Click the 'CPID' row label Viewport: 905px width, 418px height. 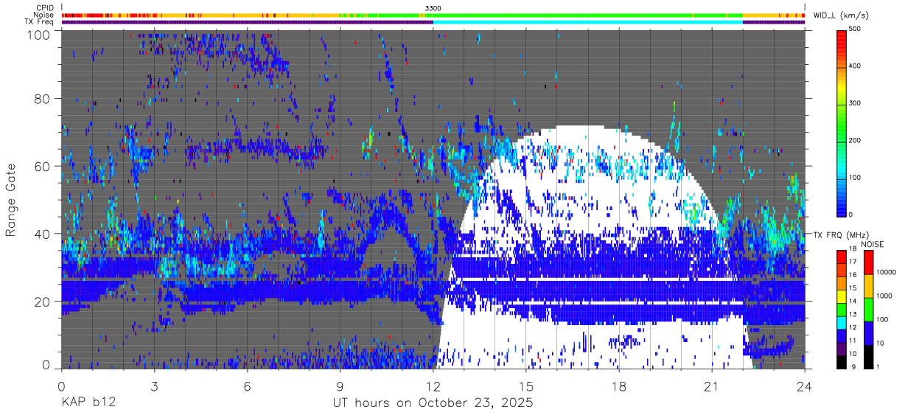click(x=45, y=7)
